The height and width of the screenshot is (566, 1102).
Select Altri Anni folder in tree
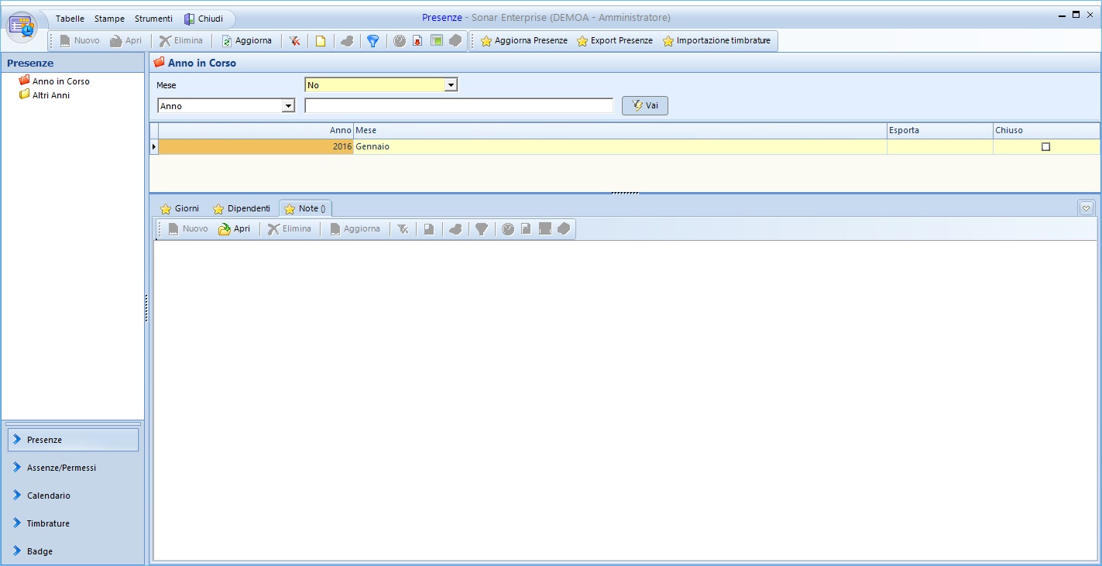coord(50,95)
